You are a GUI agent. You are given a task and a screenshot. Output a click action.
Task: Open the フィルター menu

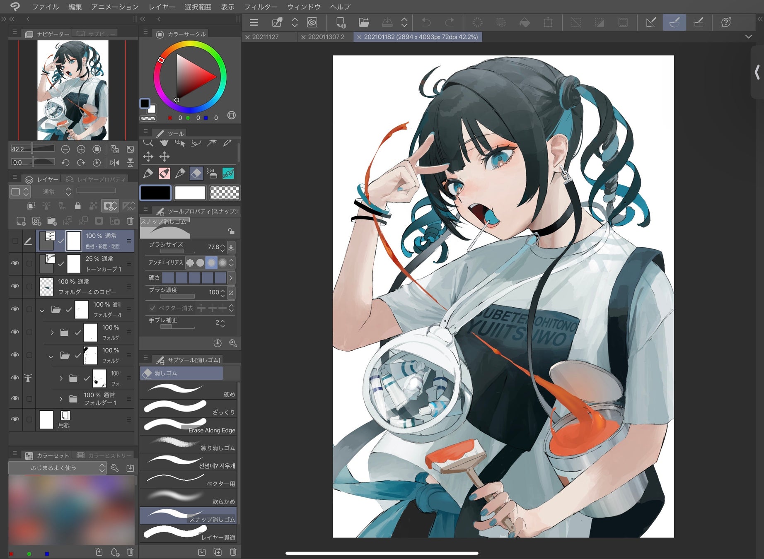point(261,7)
